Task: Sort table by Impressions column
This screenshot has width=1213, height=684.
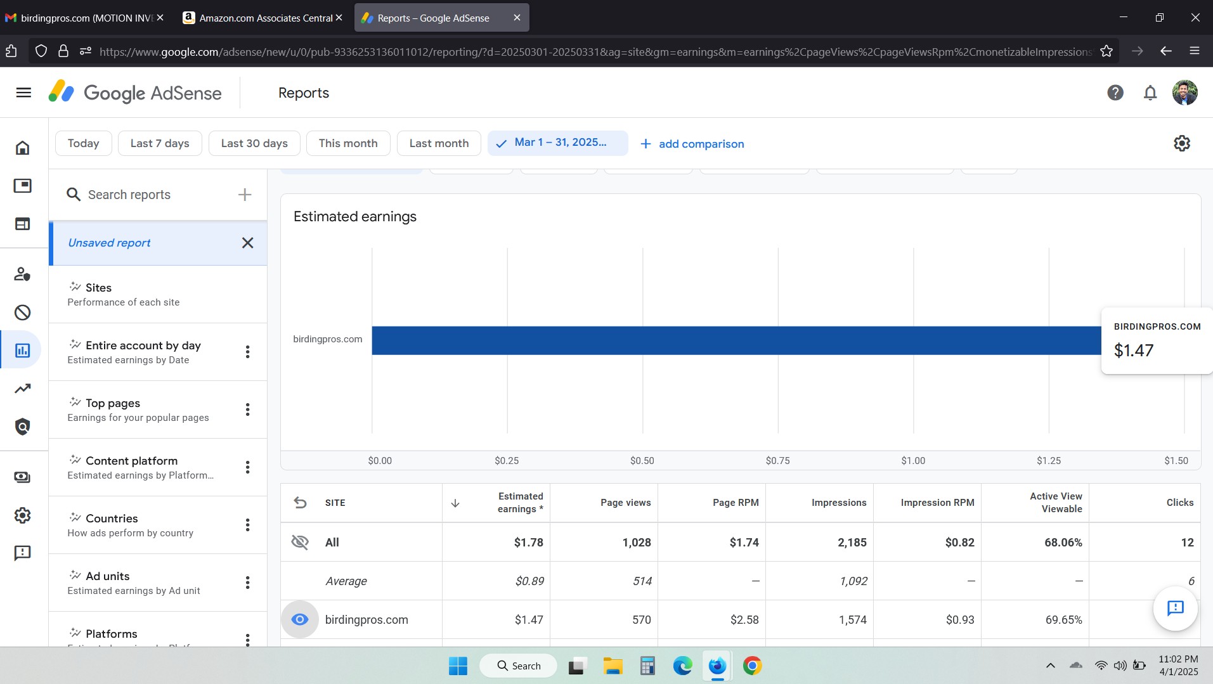Action: click(839, 503)
